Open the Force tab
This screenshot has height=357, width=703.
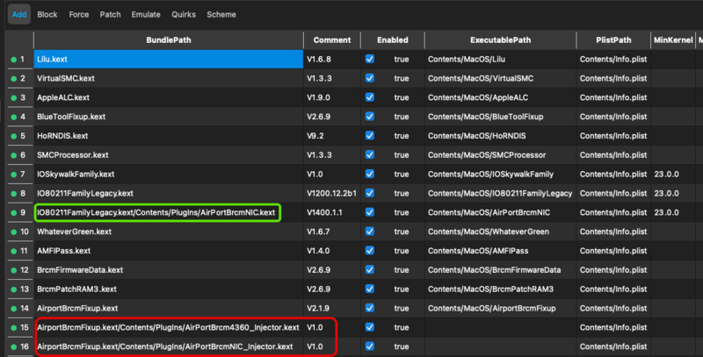tap(79, 14)
